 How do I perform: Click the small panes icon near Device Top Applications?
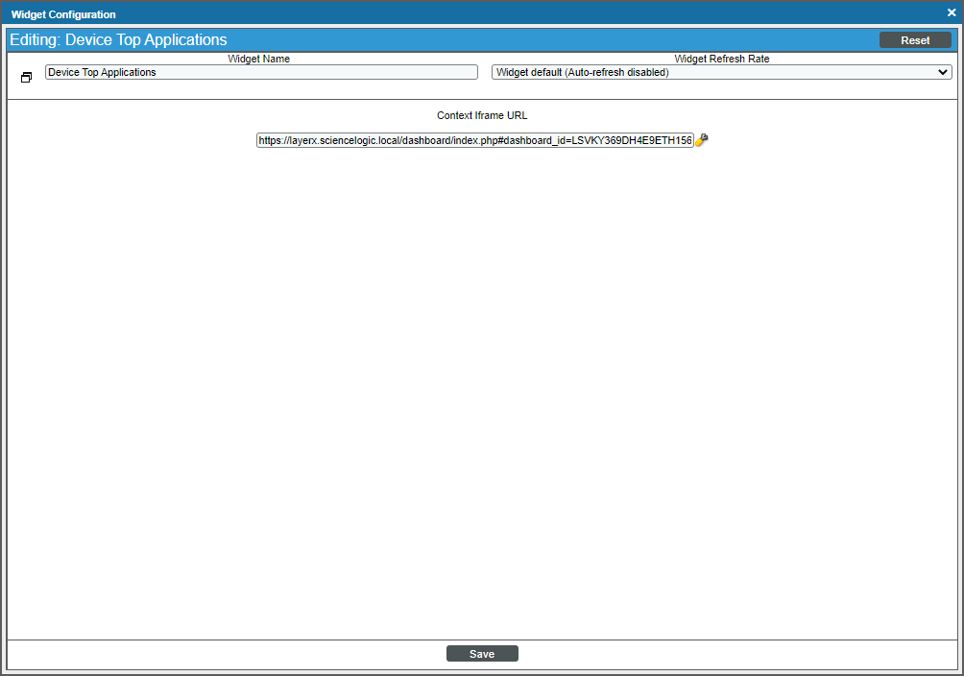(26, 77)
